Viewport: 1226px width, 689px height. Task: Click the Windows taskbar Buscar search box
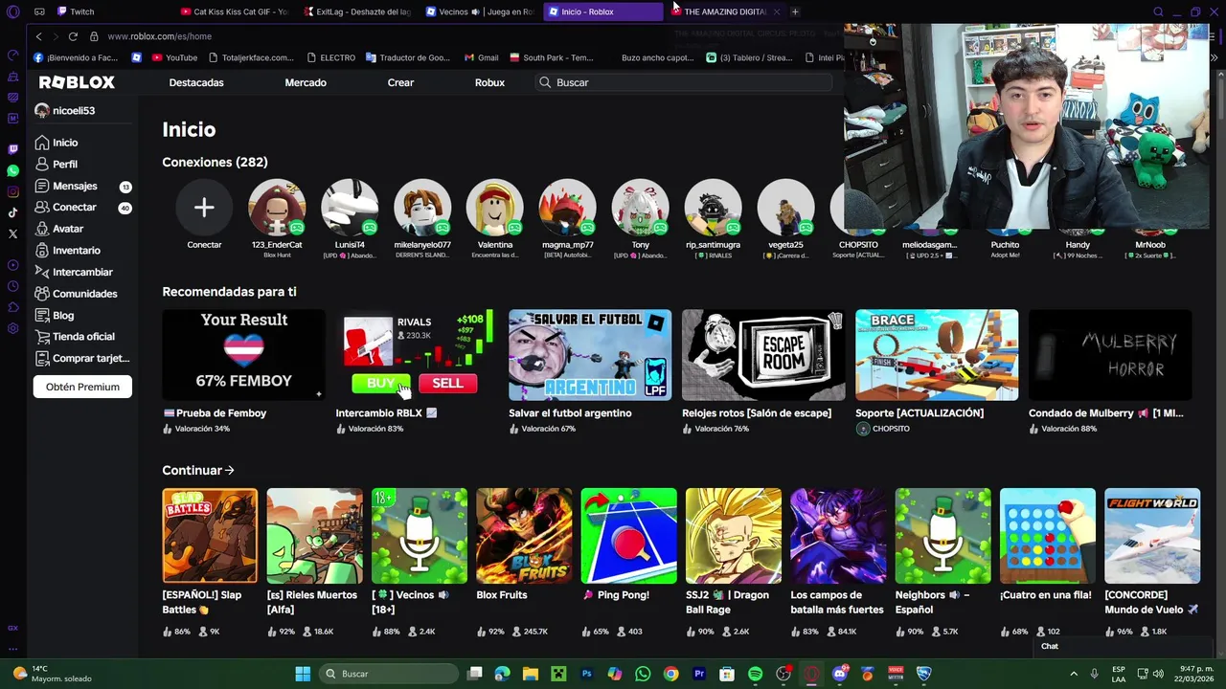pos(388,674)
